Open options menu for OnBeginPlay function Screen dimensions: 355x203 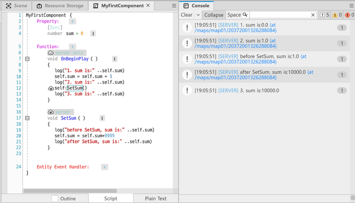[x=114, y=59]
